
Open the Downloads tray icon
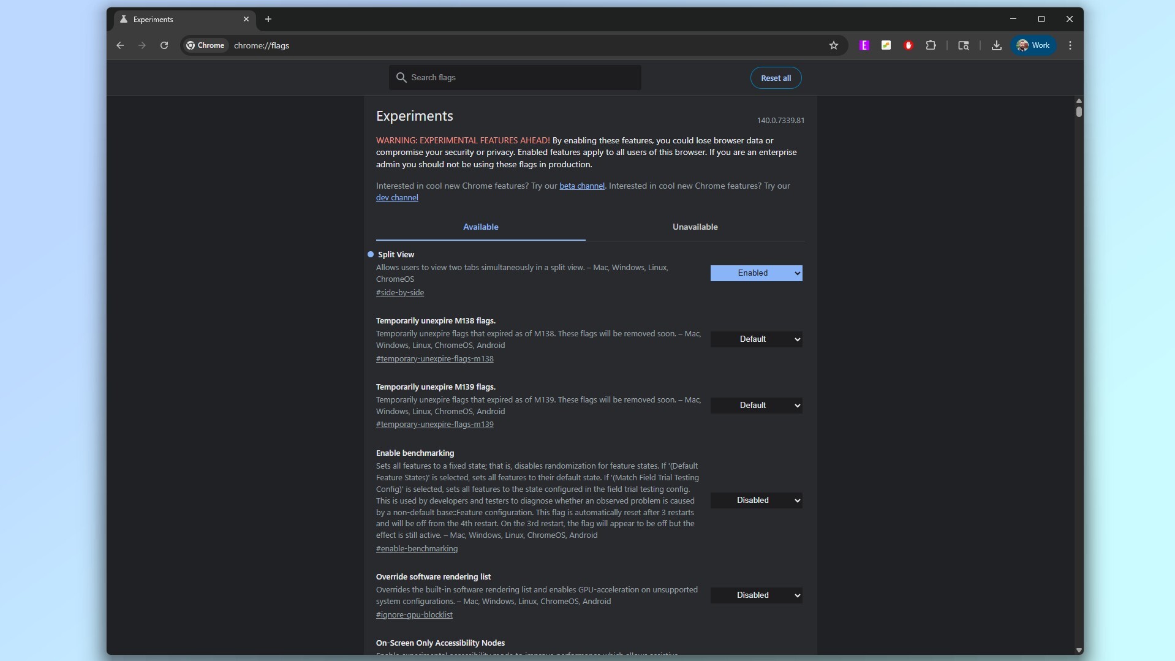coord(996,45)
